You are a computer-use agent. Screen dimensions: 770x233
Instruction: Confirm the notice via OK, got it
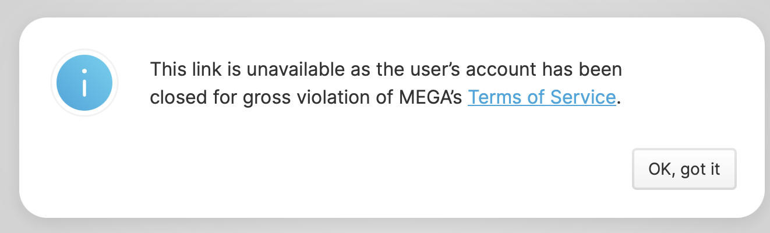[684, 169]
